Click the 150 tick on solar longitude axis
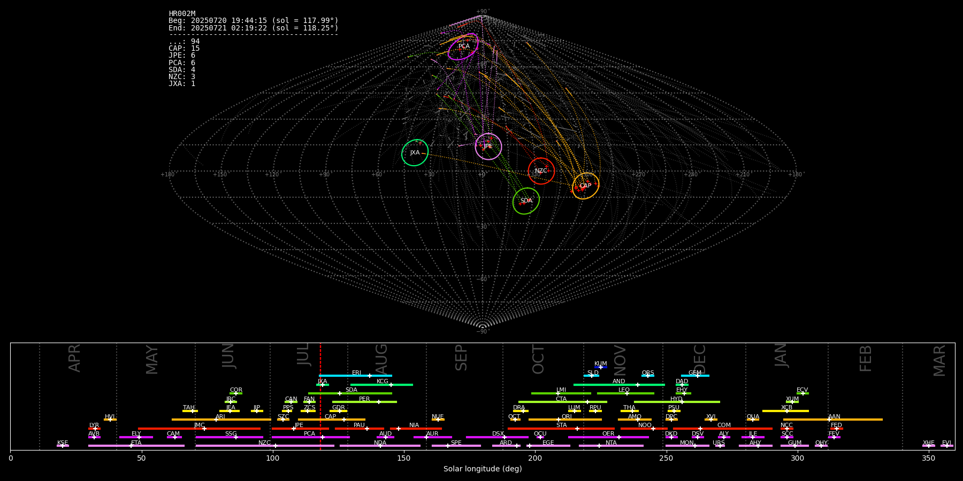Screen dimensions: 963x481 (x=404, y=458)
